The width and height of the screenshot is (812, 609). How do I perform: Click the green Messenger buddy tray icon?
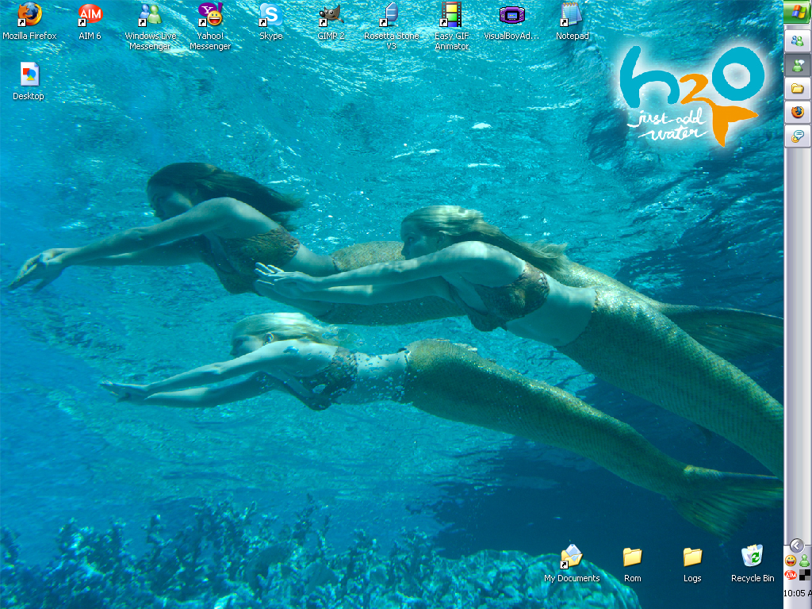tap(804, 561)
